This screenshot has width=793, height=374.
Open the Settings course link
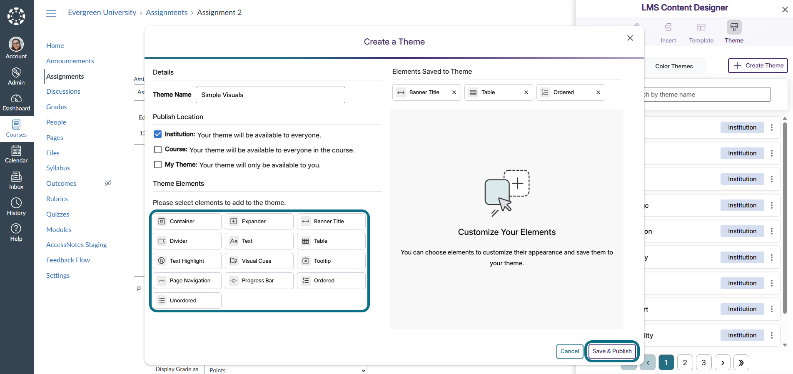point(58,275)
